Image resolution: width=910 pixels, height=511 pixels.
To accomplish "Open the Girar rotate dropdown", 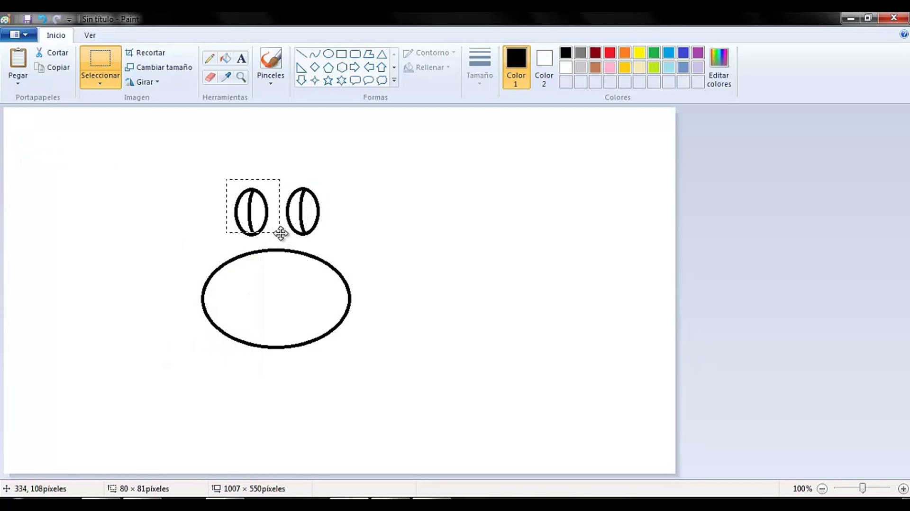I will pyautogui.click(x=142, y=82).
